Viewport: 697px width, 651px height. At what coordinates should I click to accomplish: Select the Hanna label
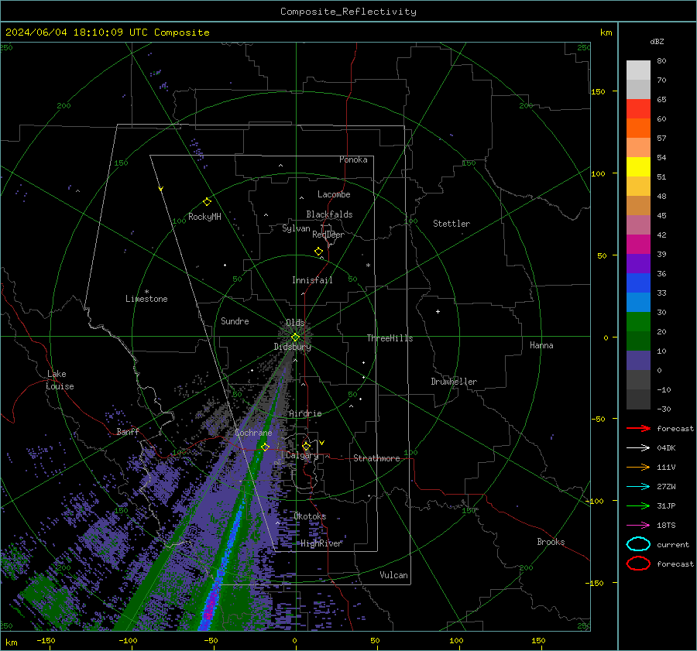[541, 345]
